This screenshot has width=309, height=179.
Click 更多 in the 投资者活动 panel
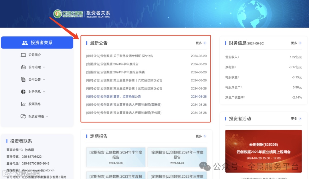(294, 118)
